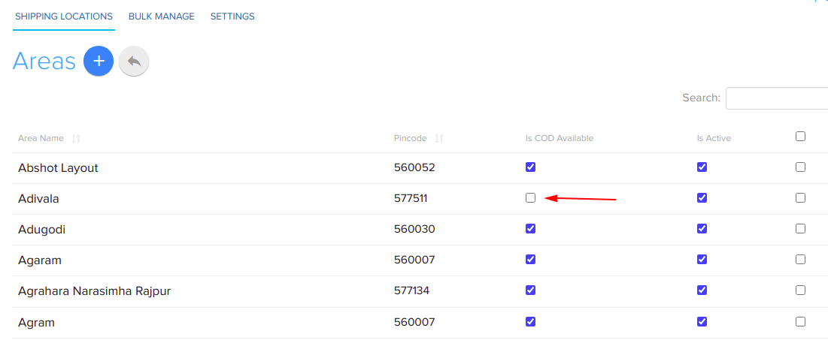Uncheck COD for Agrahara Narasimha Rajpur
The width and height of the screenshot is (828, 340).
tap(531, 290)
